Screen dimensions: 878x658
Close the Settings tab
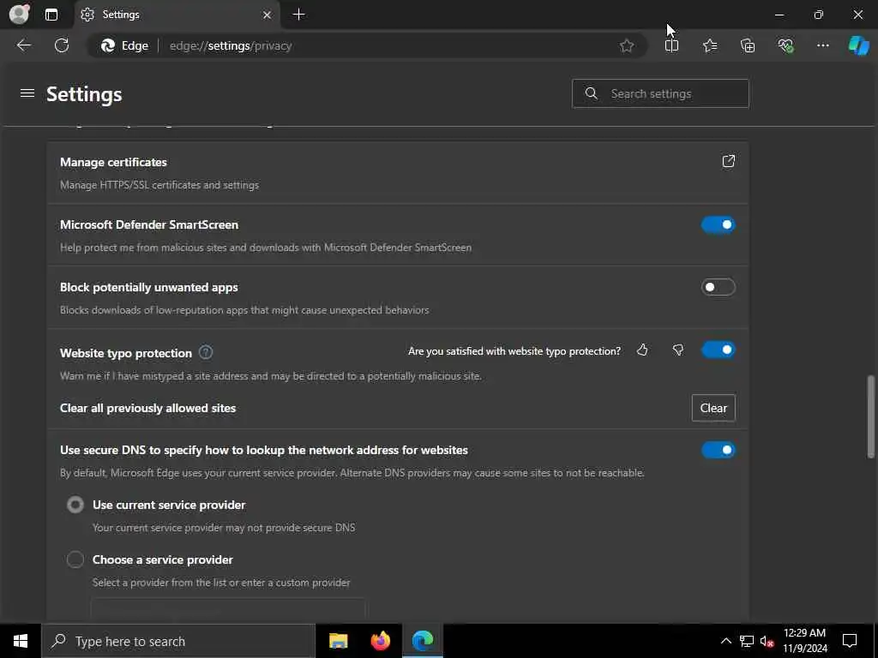[268, 15]
